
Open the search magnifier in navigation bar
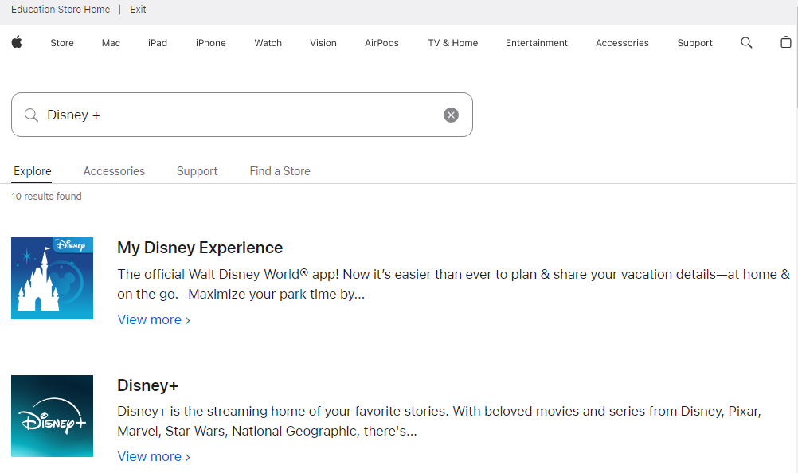pyautogui.click(x=746, y=43)
